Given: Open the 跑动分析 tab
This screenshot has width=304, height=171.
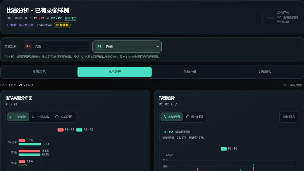Looking at the screenshot, I should (190, 72).
